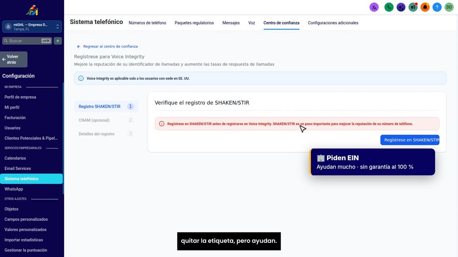Viewport: 458px width, 257px height.
Task: Open Configuraciones adicionales tab
Action: coord(333,23)
